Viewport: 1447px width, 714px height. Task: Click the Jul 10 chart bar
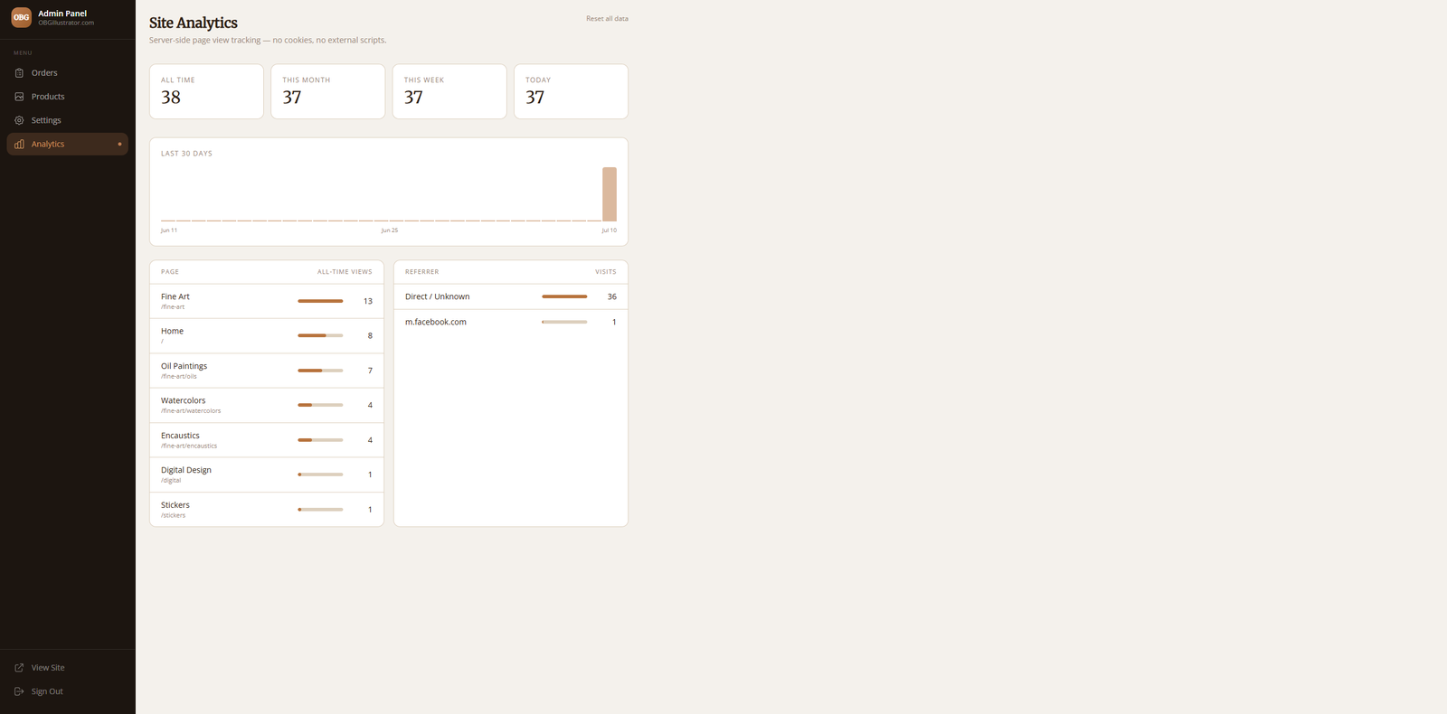(x=610, y=194)
